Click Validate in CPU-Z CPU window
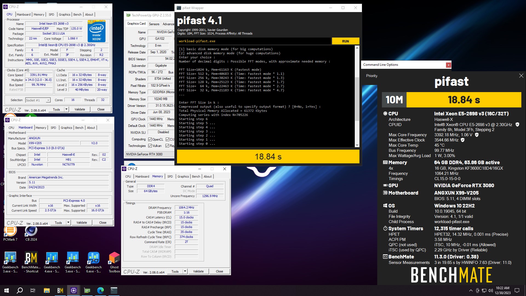526x296 pixels. click(x=80, y=109)
